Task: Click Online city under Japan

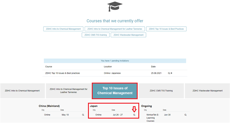Action: pos(98,115)
